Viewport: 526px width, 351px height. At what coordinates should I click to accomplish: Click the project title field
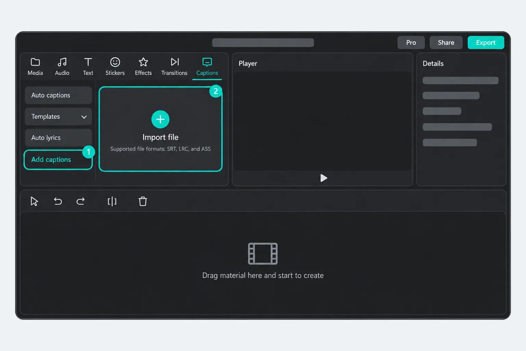point(263,43)
